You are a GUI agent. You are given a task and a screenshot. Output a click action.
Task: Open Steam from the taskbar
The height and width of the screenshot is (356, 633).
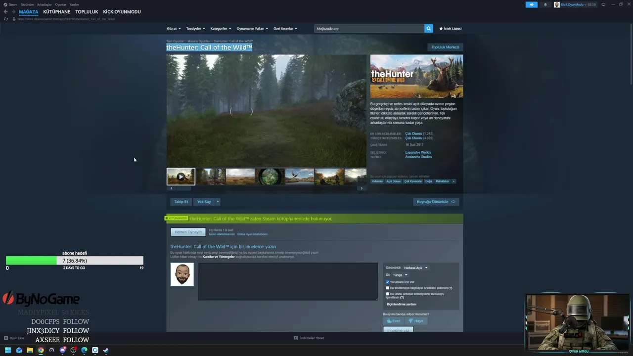pyautogui.click(x=106, y=350)
